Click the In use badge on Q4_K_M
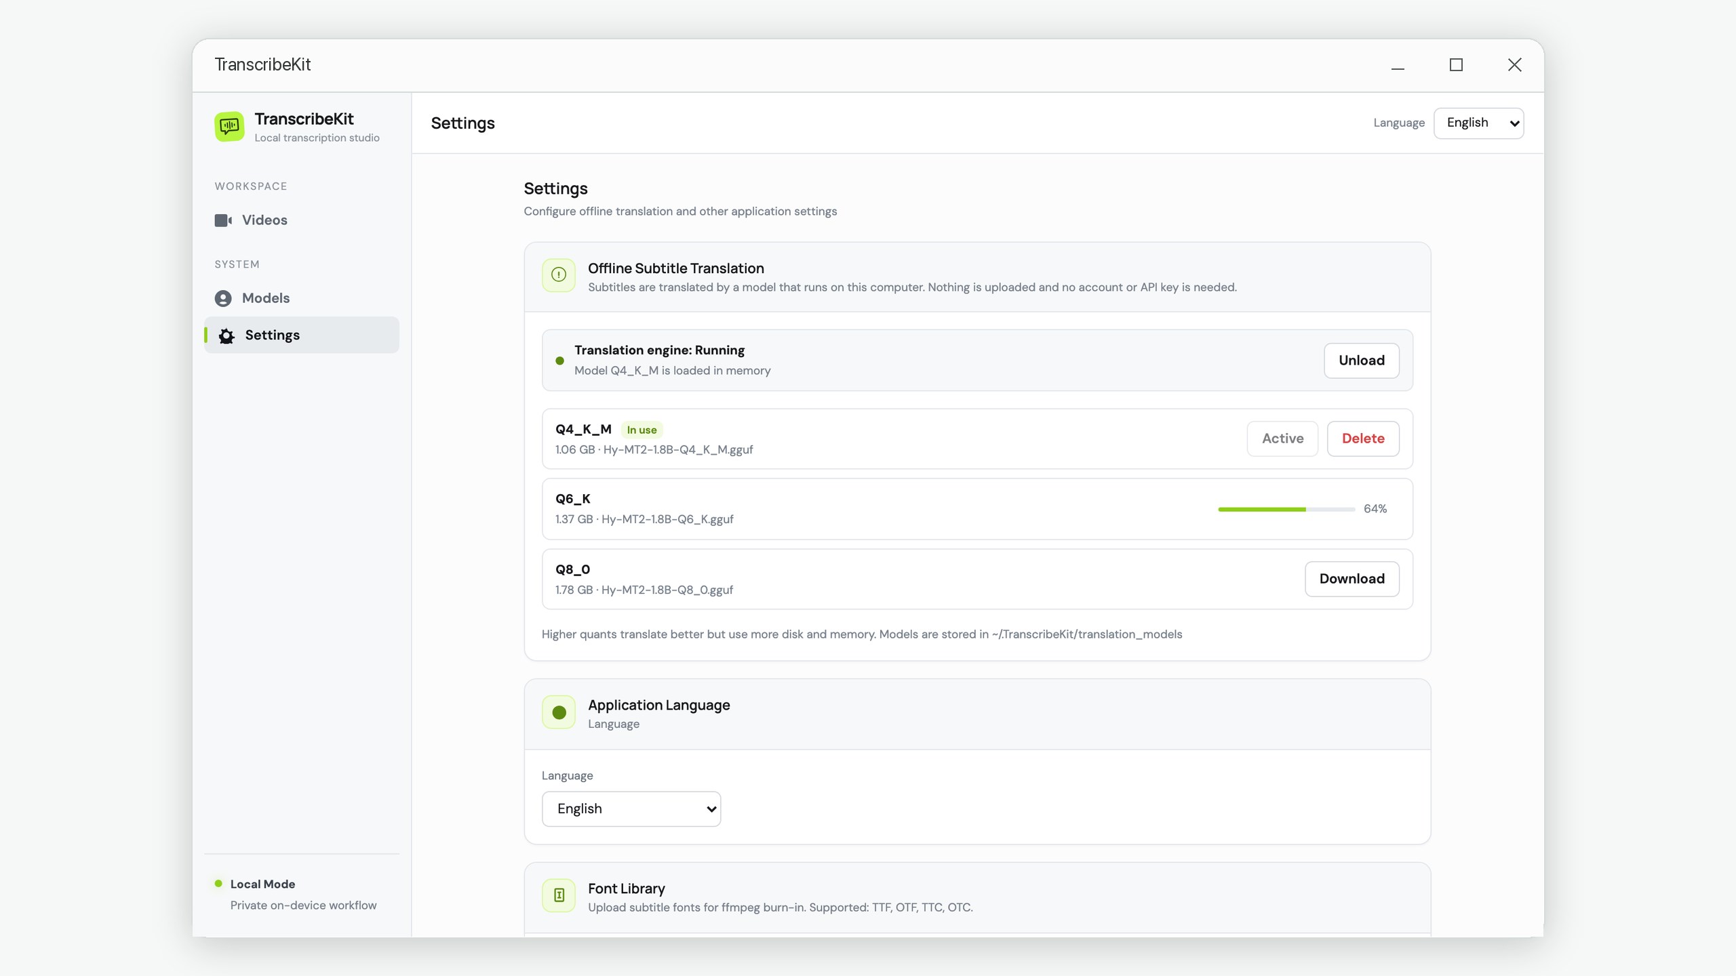 642,430
